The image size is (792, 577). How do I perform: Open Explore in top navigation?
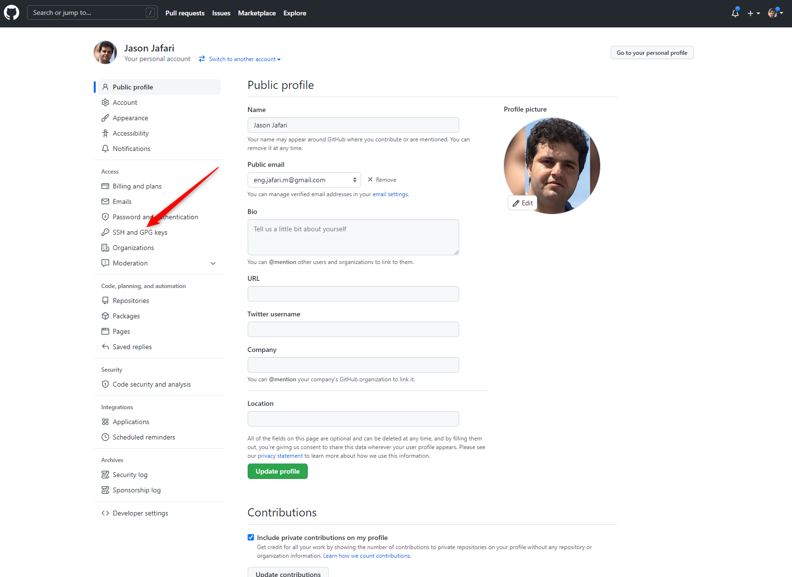[295, 13]
